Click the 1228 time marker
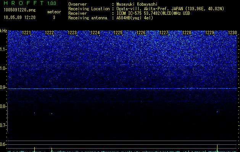 point(187,33)
